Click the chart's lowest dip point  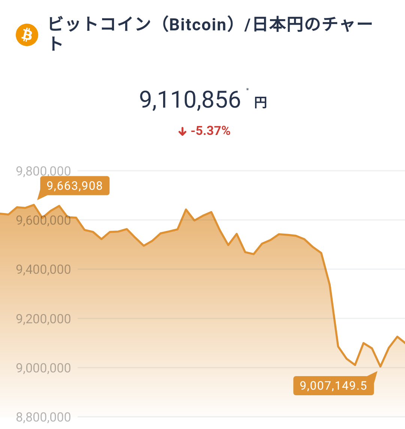[x=380, y=366]
